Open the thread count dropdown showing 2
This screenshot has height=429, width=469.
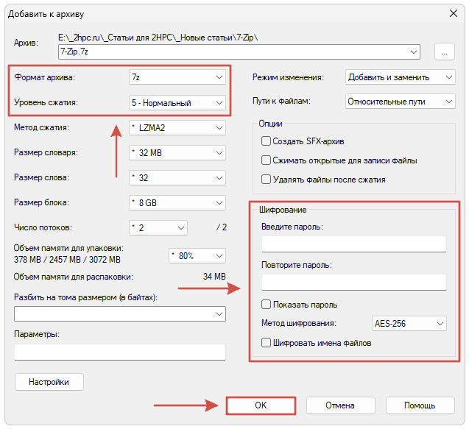(158, 227)
